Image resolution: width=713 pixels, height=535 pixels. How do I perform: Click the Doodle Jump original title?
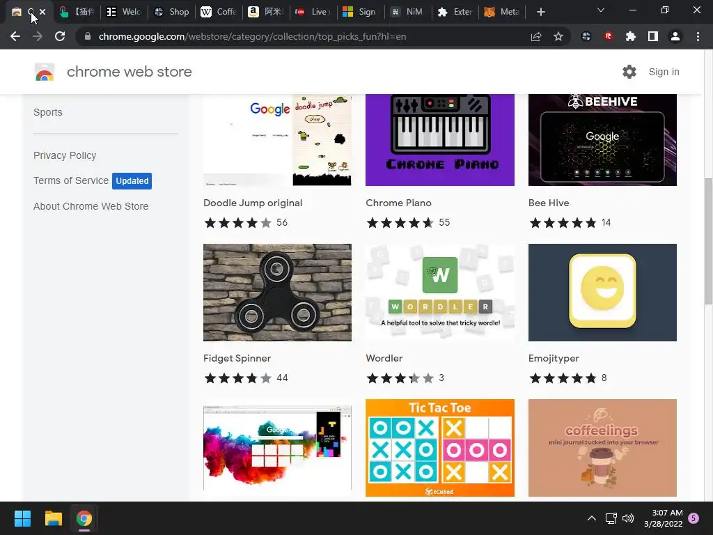click(x=253, y=203)
